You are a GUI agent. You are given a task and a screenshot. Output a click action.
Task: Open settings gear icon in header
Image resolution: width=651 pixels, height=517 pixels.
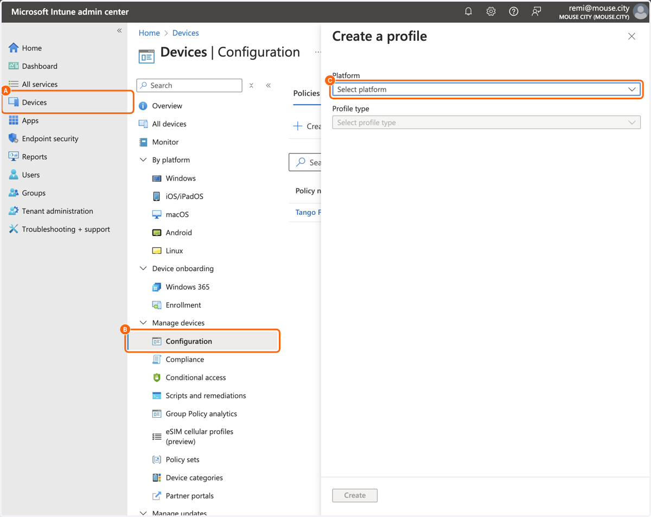click(491, 11)
